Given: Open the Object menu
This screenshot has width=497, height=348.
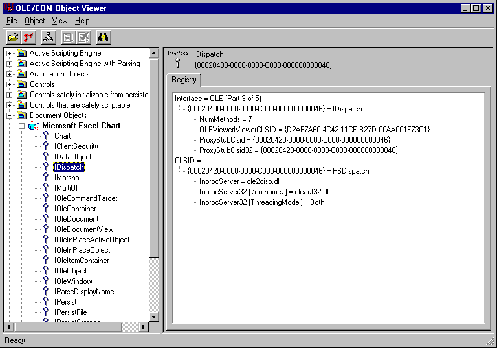Looking at the screenshot, I should (35, 21).
